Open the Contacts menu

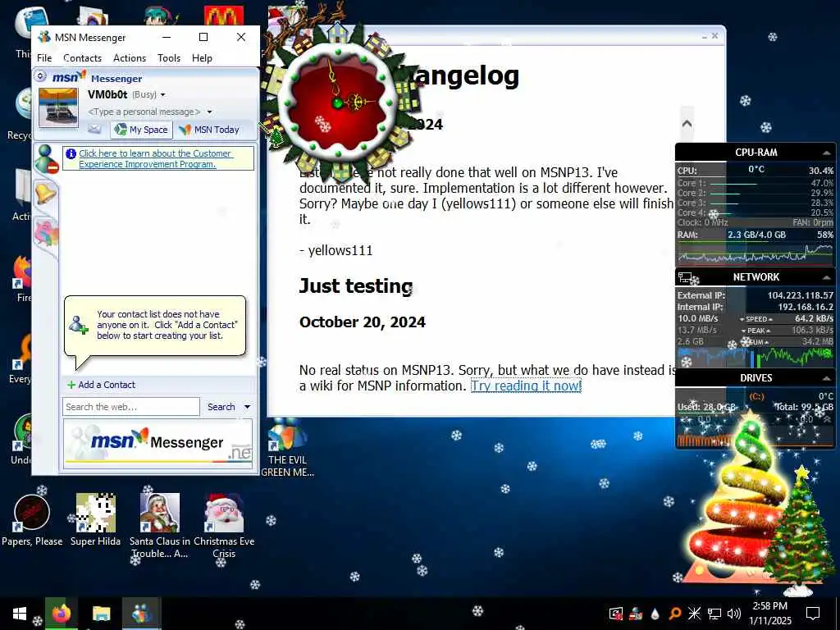82,58
